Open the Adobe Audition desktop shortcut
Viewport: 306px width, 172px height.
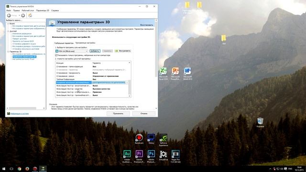[127, 156]
